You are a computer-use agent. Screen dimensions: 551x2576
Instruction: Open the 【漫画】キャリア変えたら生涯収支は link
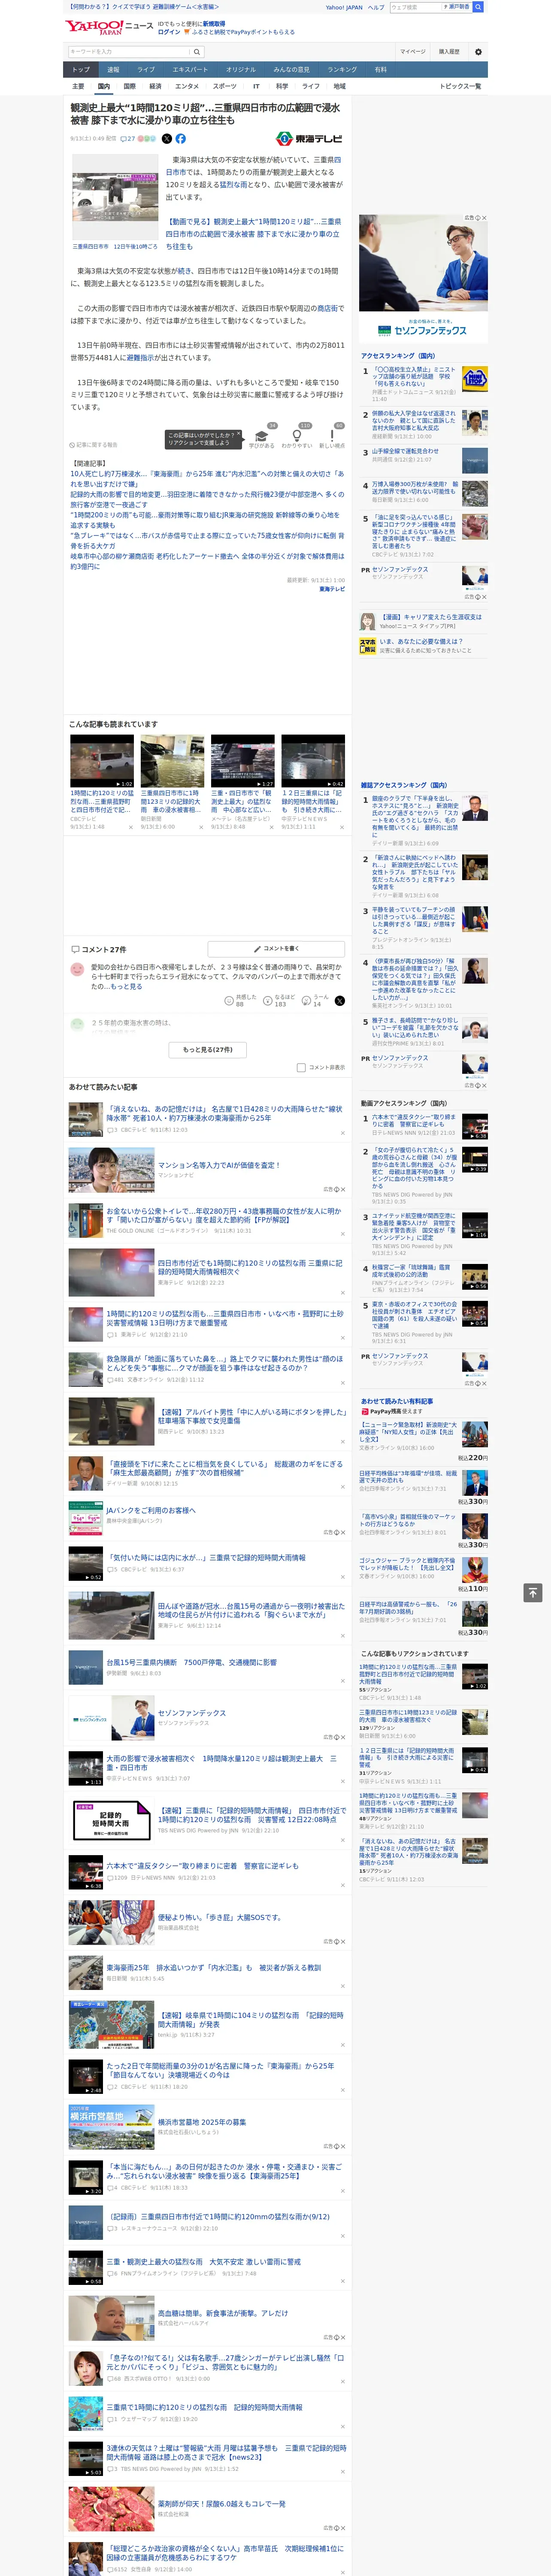[431, 617]
